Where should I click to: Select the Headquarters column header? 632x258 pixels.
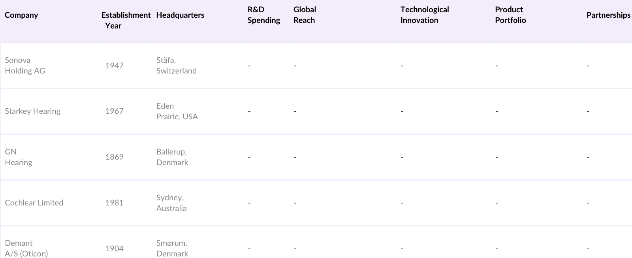tap(180, 15)
